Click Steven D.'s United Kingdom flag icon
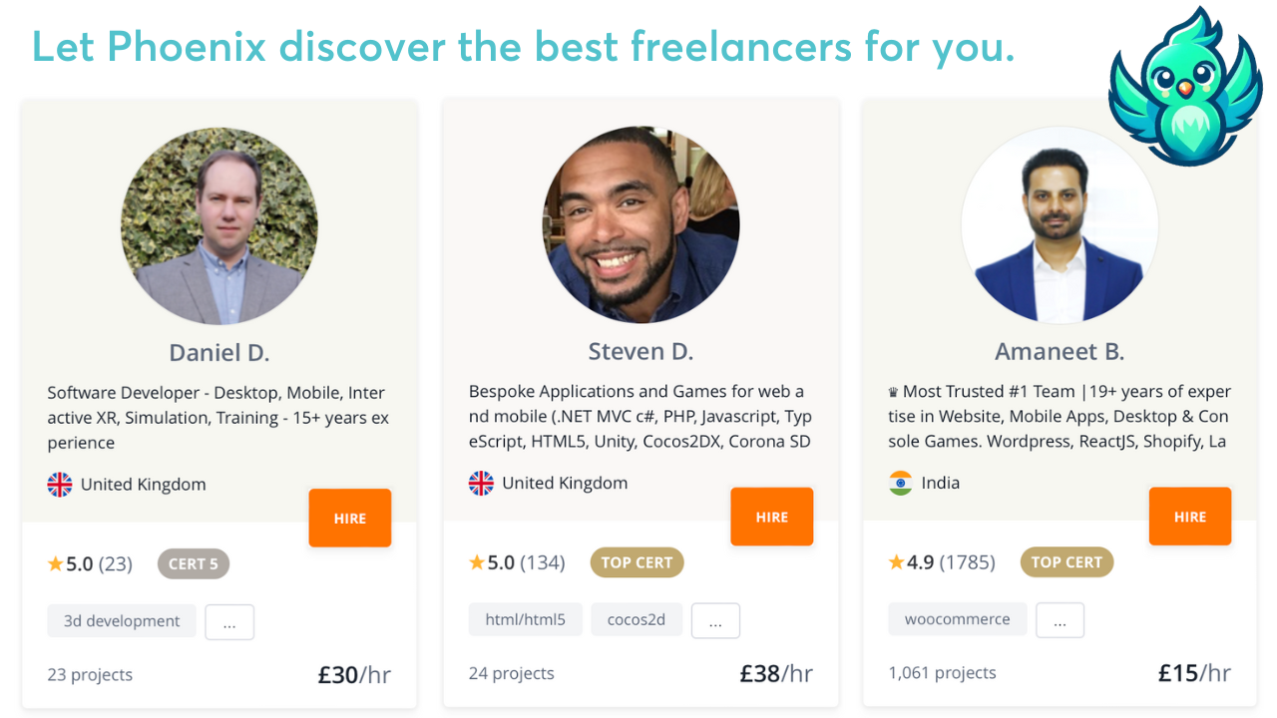Viewport: 1277px width, 718px height. coord(481,484)
